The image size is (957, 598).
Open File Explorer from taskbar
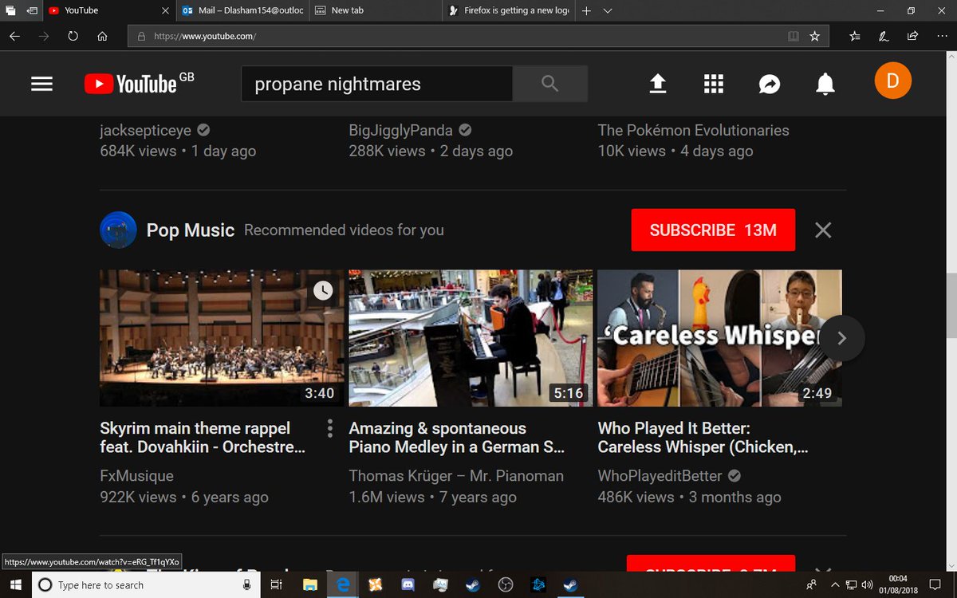coord(311,584)
